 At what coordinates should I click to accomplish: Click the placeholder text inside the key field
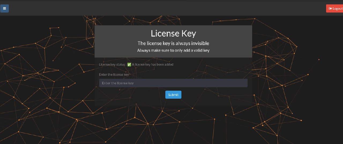(118, 83)
